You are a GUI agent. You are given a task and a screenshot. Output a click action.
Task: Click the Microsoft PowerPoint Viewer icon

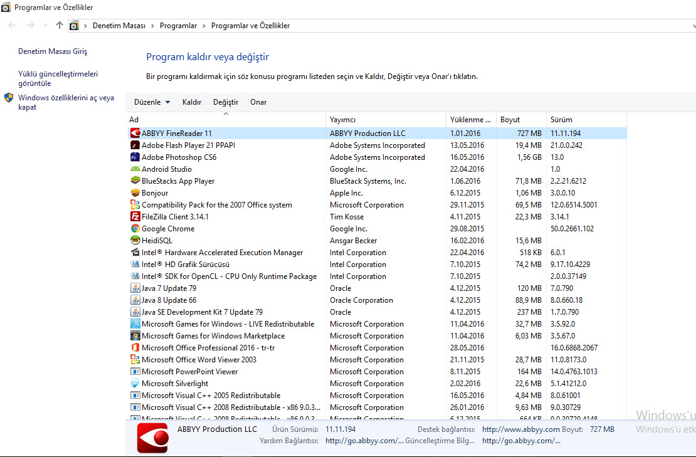pyautogui.click(x=135, y=371)
